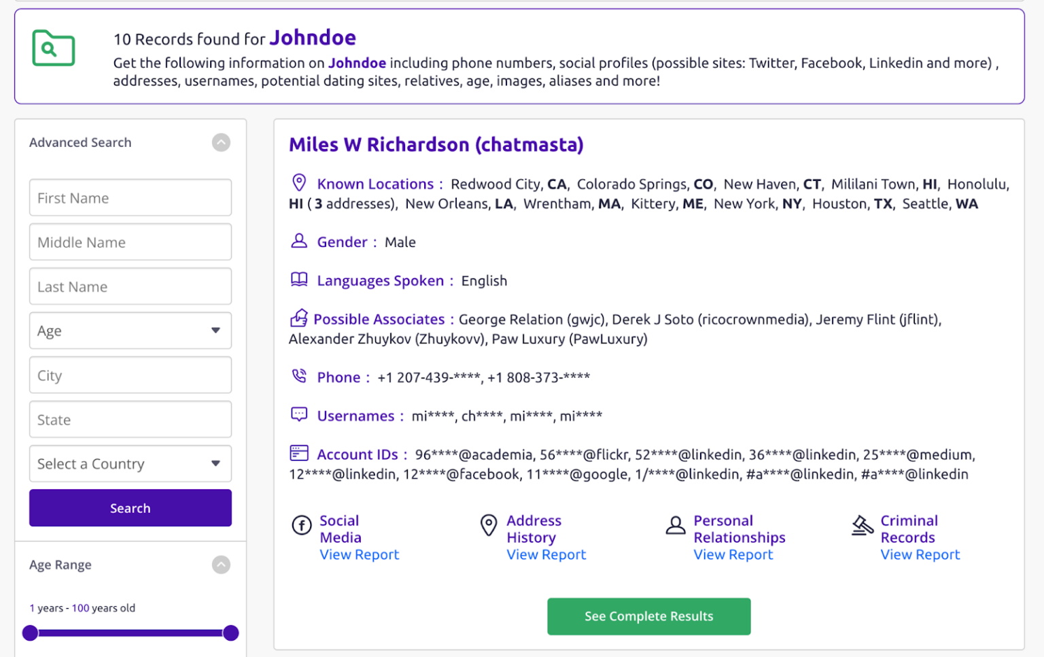Click associate George Relation (gwjc)

click(532, 319)
